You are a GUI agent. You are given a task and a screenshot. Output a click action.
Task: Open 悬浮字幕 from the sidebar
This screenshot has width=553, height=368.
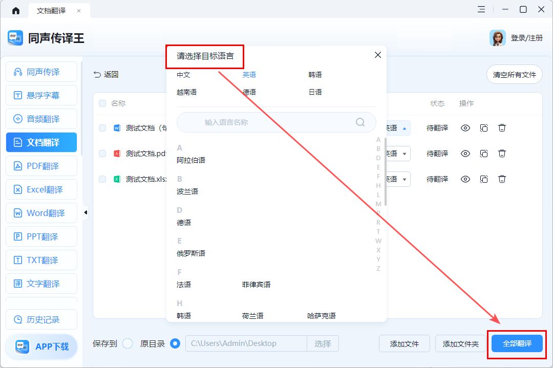pos(41,95)
